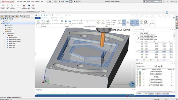Click the Fit view icon
This screenshot has height=100, width=178.
click(x=99, y=22)
